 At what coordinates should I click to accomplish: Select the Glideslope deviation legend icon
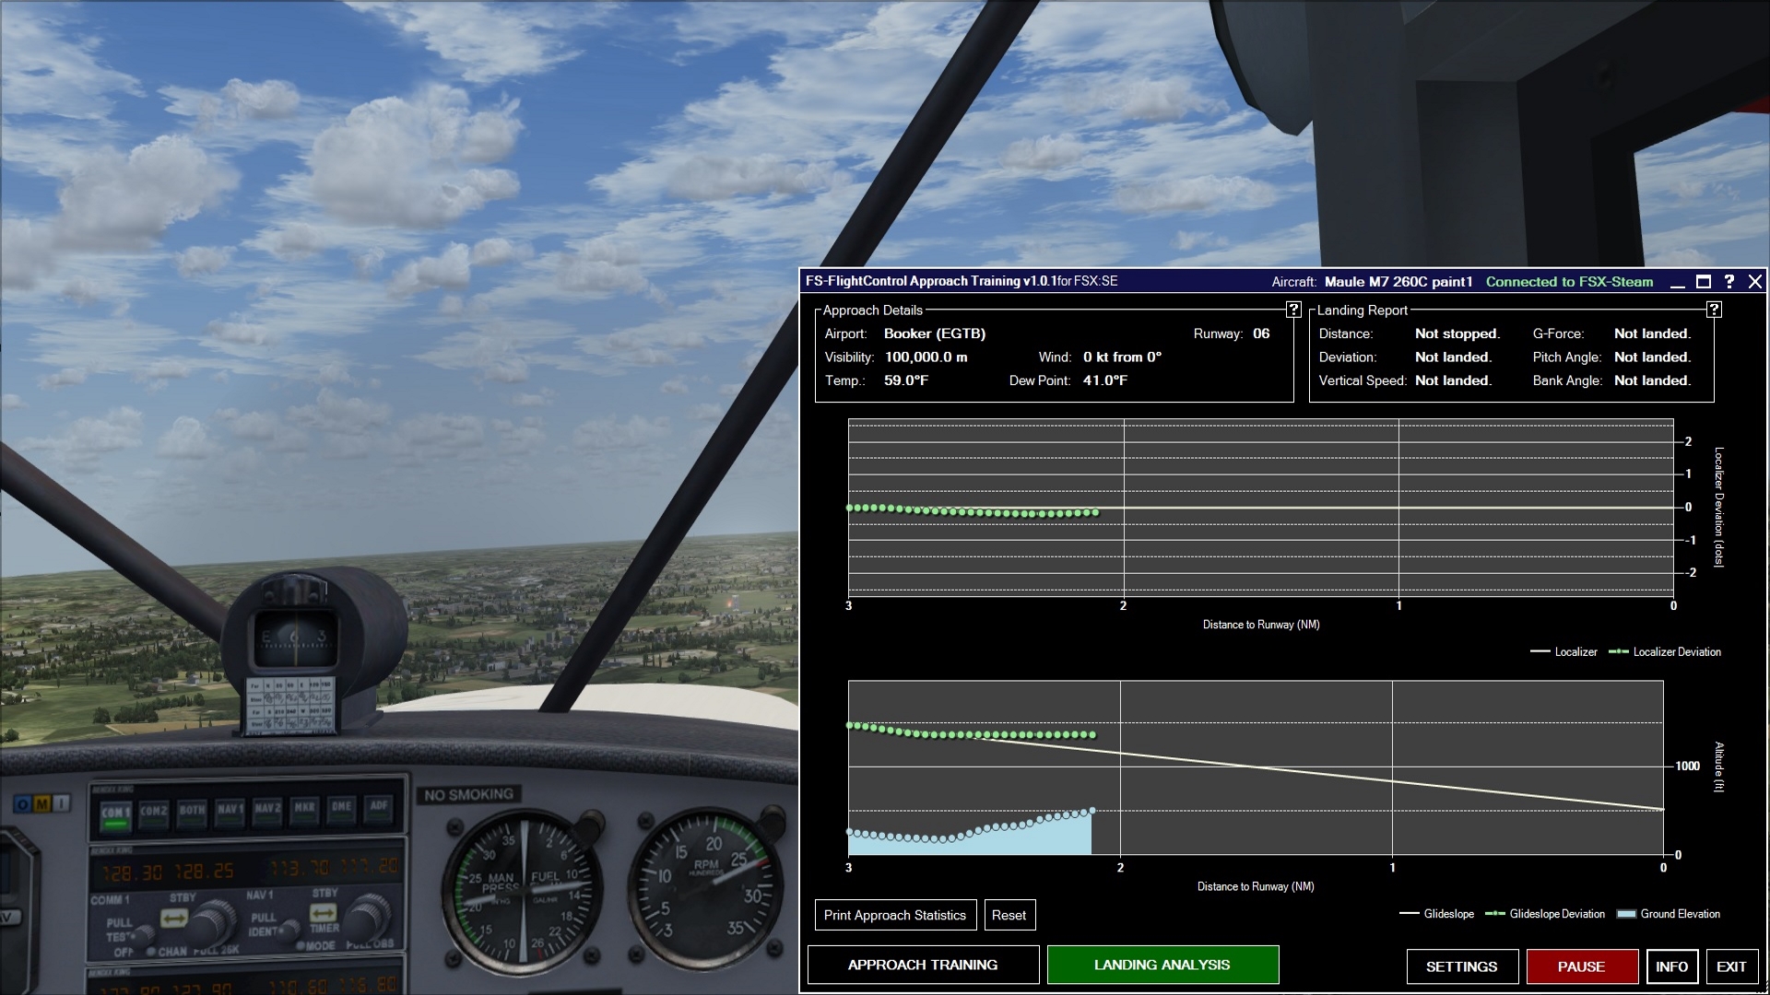tap(1498, 914)
